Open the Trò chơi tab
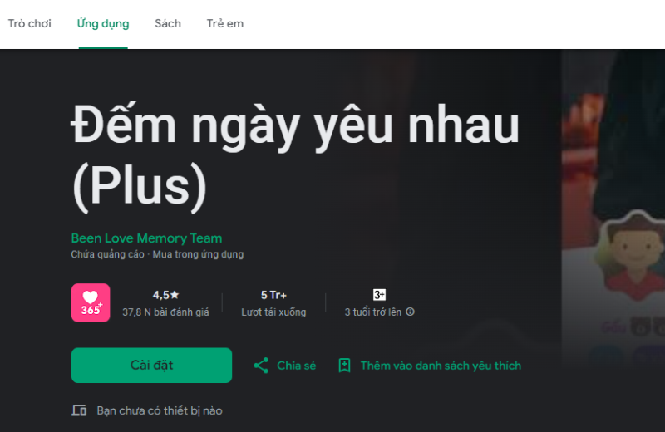This screenshot has height=432, width=665. (x=29, y=24)
